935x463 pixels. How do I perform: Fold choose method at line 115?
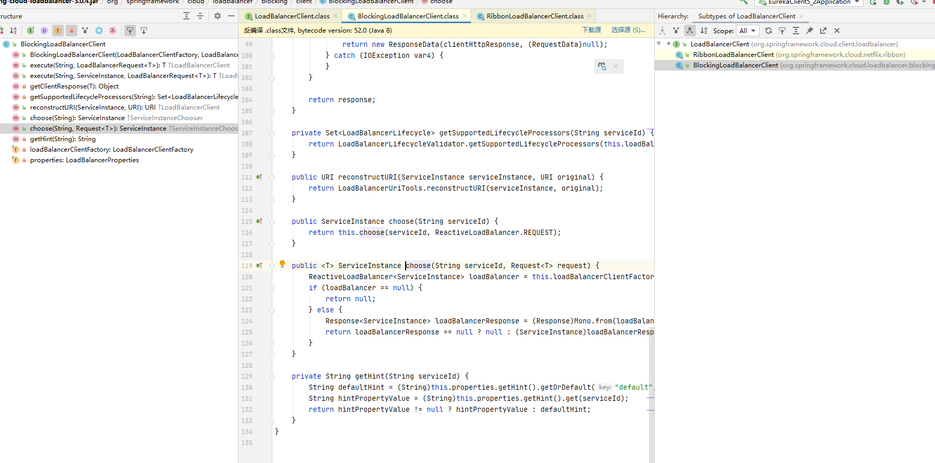point(272,222)
